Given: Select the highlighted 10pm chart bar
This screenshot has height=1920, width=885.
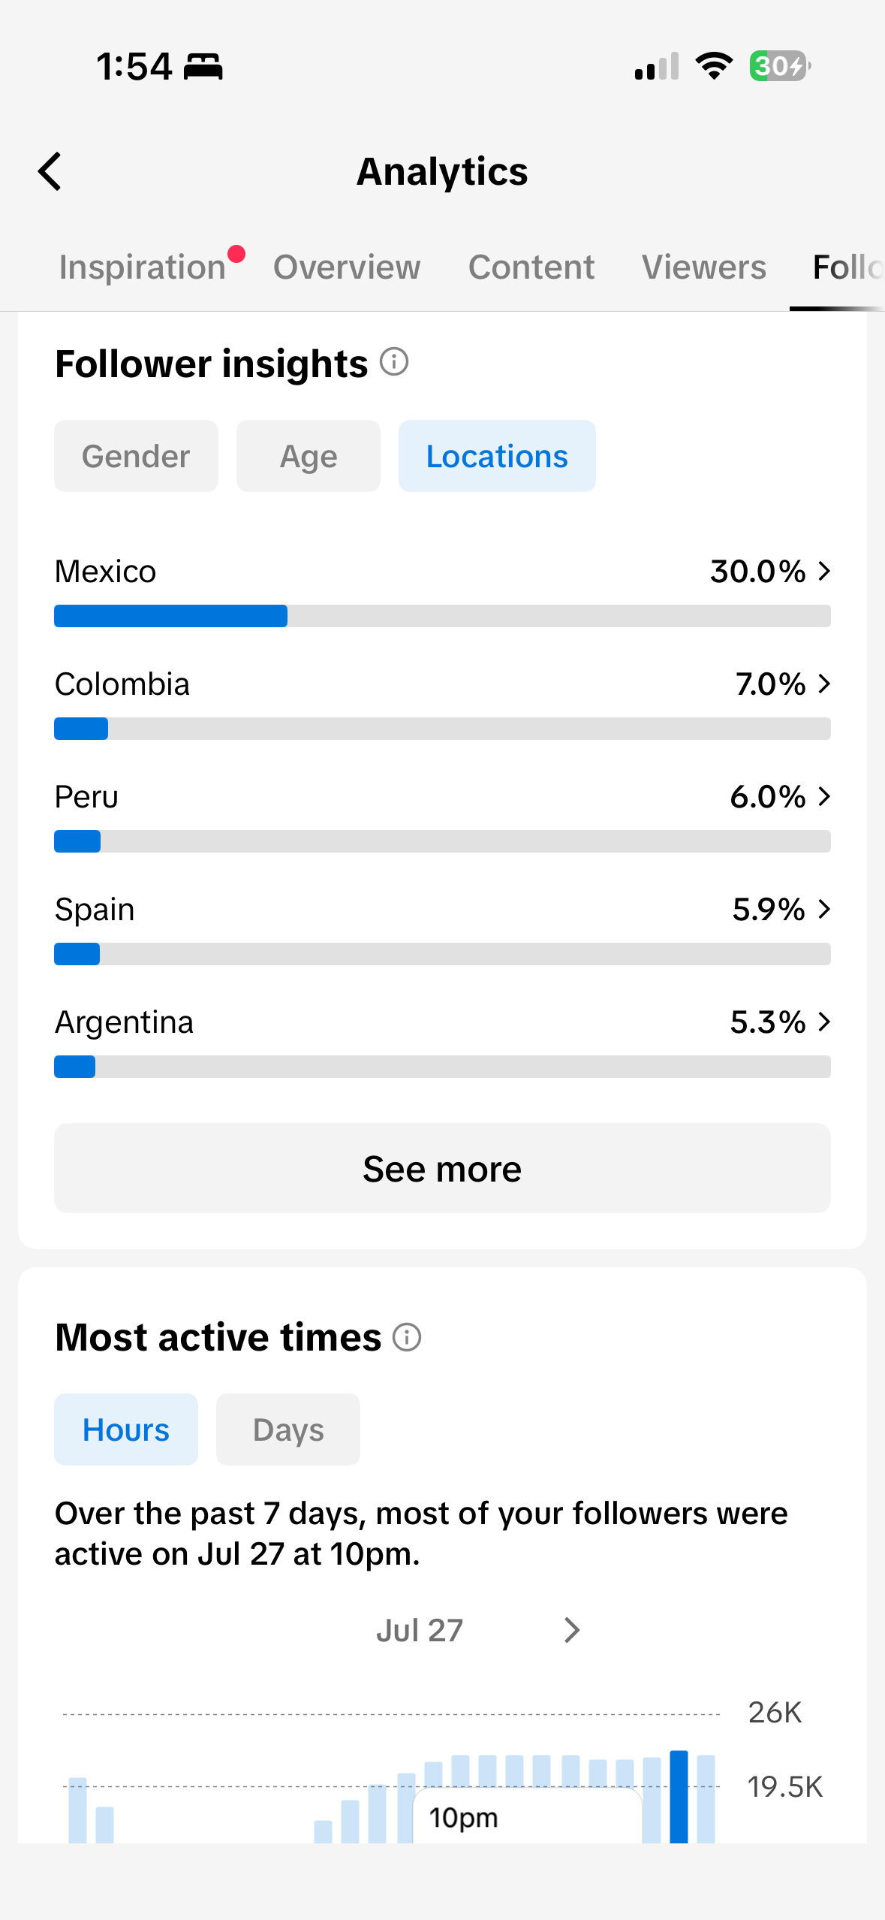Looking at the screenshot, I should pos(679,1796).
